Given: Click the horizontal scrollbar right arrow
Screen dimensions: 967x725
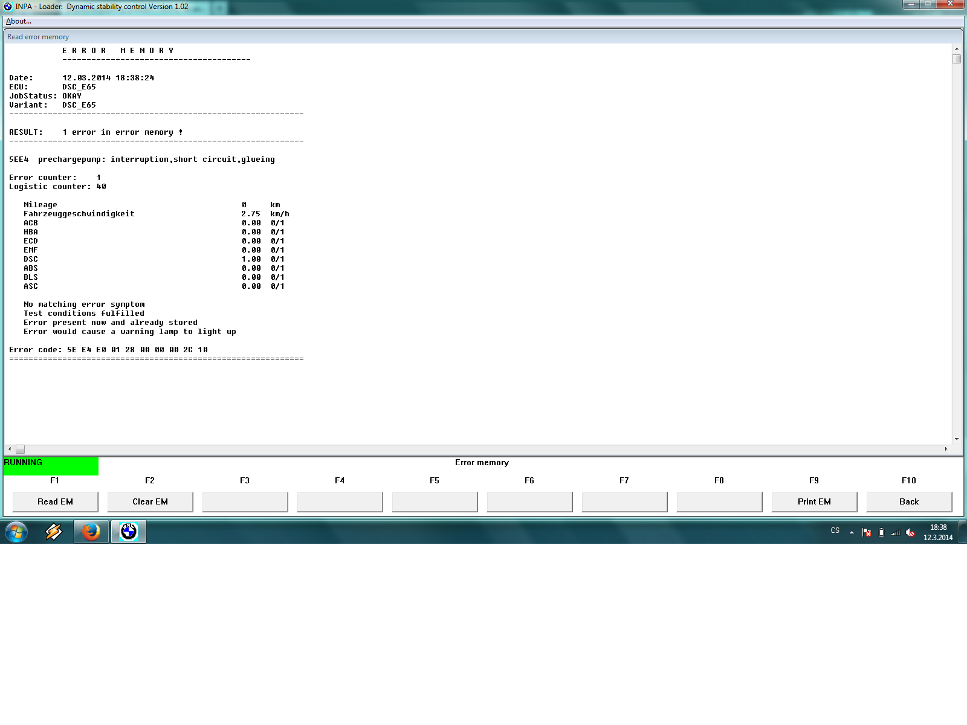Looking at the screenshot, I should point(946,449).
